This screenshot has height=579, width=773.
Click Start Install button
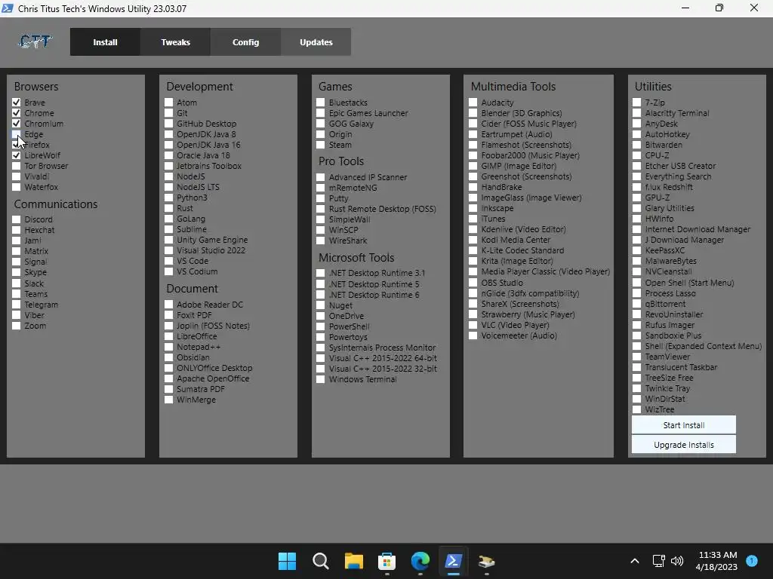684,425
